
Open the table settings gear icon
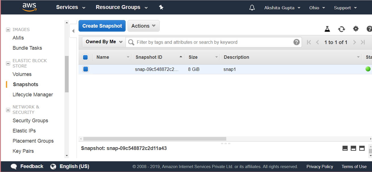tap(356, 29)
